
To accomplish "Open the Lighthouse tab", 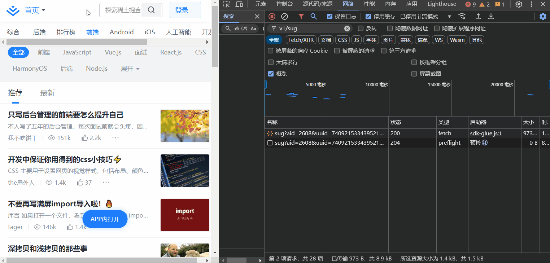I will pos(442,4).
